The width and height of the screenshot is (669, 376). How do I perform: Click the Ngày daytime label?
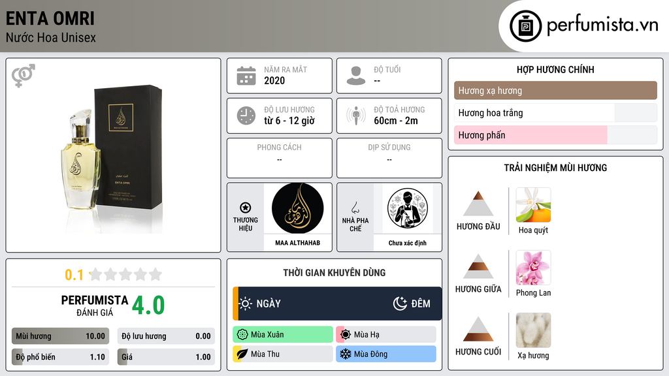[269, 304]
